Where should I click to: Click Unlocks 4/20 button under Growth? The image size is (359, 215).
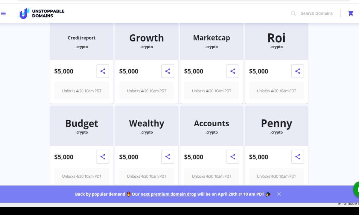point(147,91)
